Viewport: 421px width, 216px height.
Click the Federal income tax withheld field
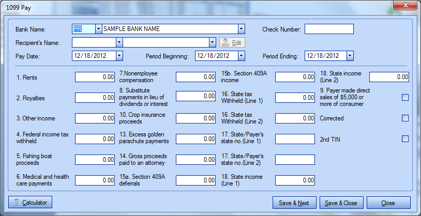[x=95, y=139]
